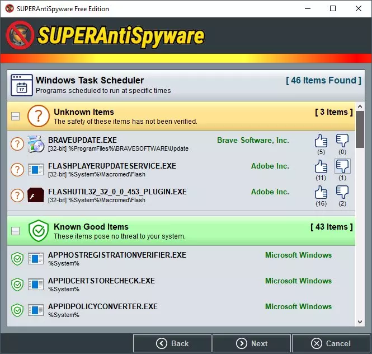Click the '46 Items Found' count

pos(323,80)
